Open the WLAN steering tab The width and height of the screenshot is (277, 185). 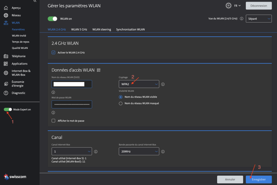[x=101, y=29]
